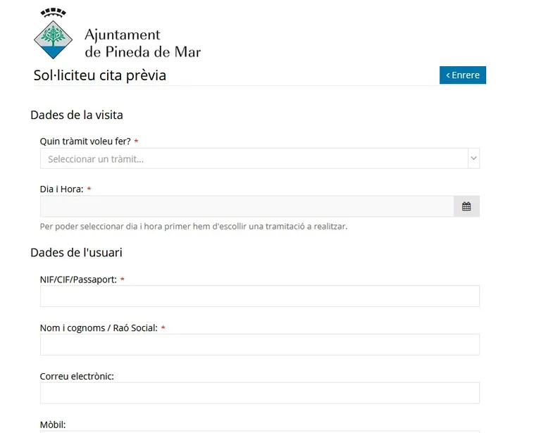
Task: Go back with the Enrere button
Action: click(x=463, y=75)
